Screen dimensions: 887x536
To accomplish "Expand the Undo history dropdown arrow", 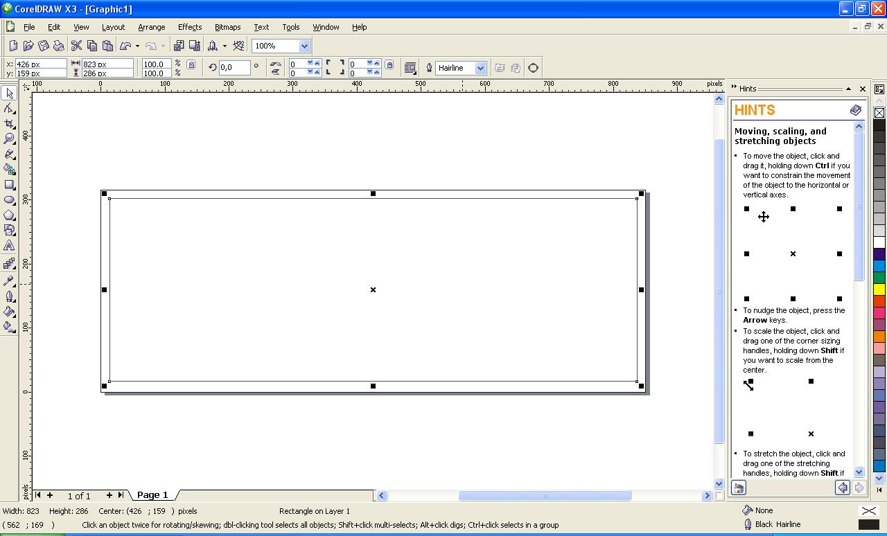I will (137, 46).
